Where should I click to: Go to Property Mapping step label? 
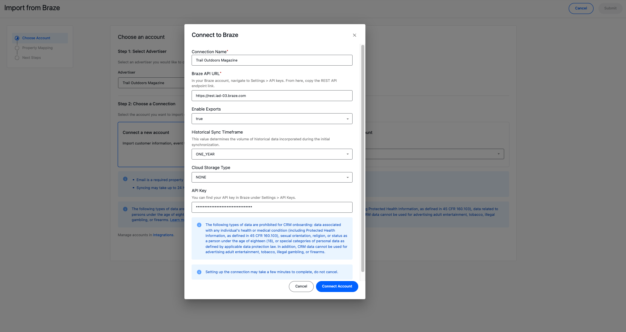pos(37,48)
